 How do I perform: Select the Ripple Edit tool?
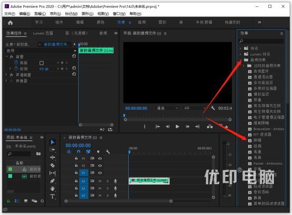tap(52, 157)
